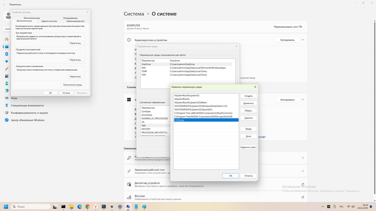Select TEMP user variable row
The height and width of the screenshot is (211, 376).
pyautogui.click(x=186, y=71)
